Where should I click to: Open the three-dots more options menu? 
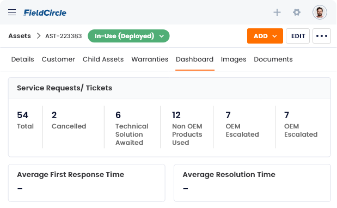322,36
